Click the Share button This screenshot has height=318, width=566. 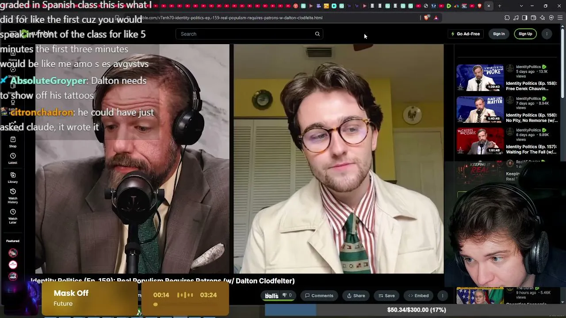(356, 295)
